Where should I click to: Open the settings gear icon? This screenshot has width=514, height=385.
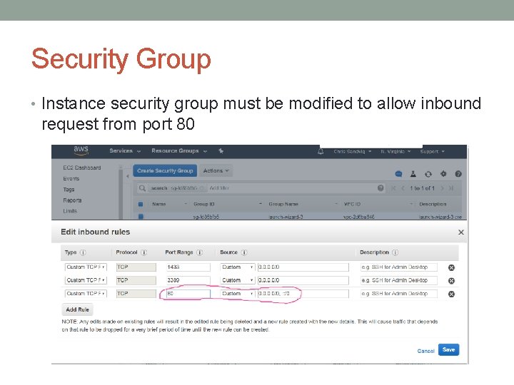pos(443,174)
